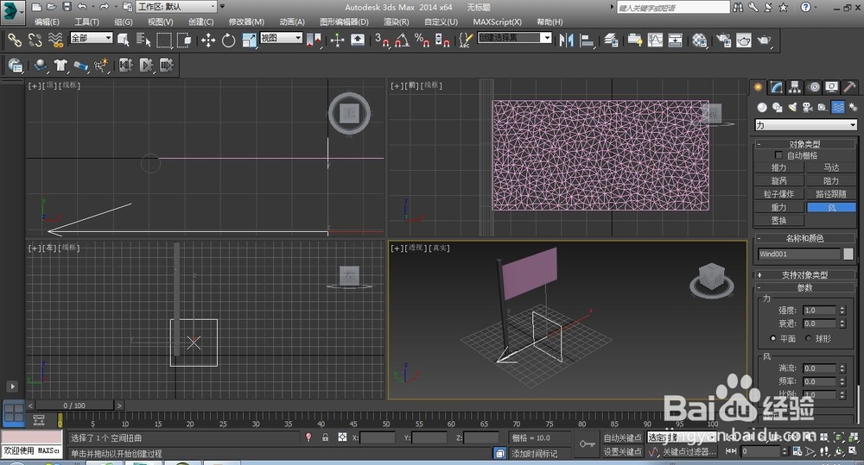This screenshot has height=465, width=864.
Task: Toggle Select and Manipulate tool
Action: (337, 40)
